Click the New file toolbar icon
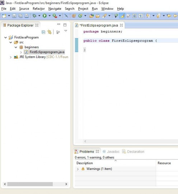 (4, 16)
